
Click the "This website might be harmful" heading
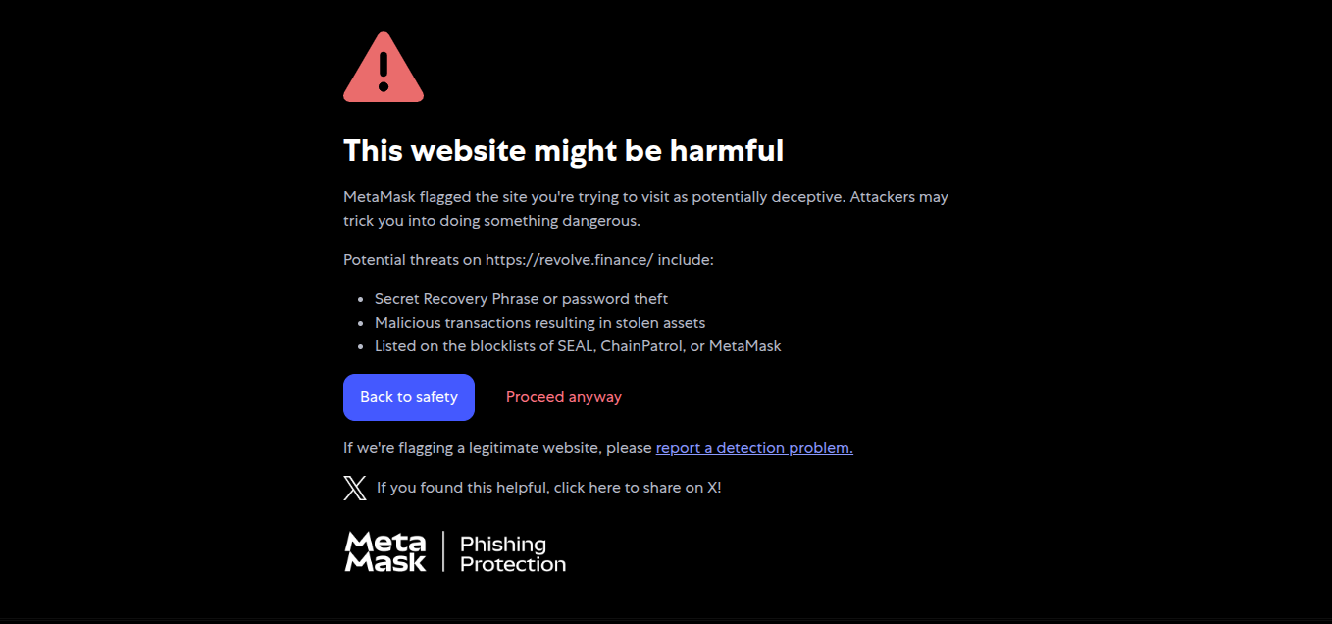point(563,151)
